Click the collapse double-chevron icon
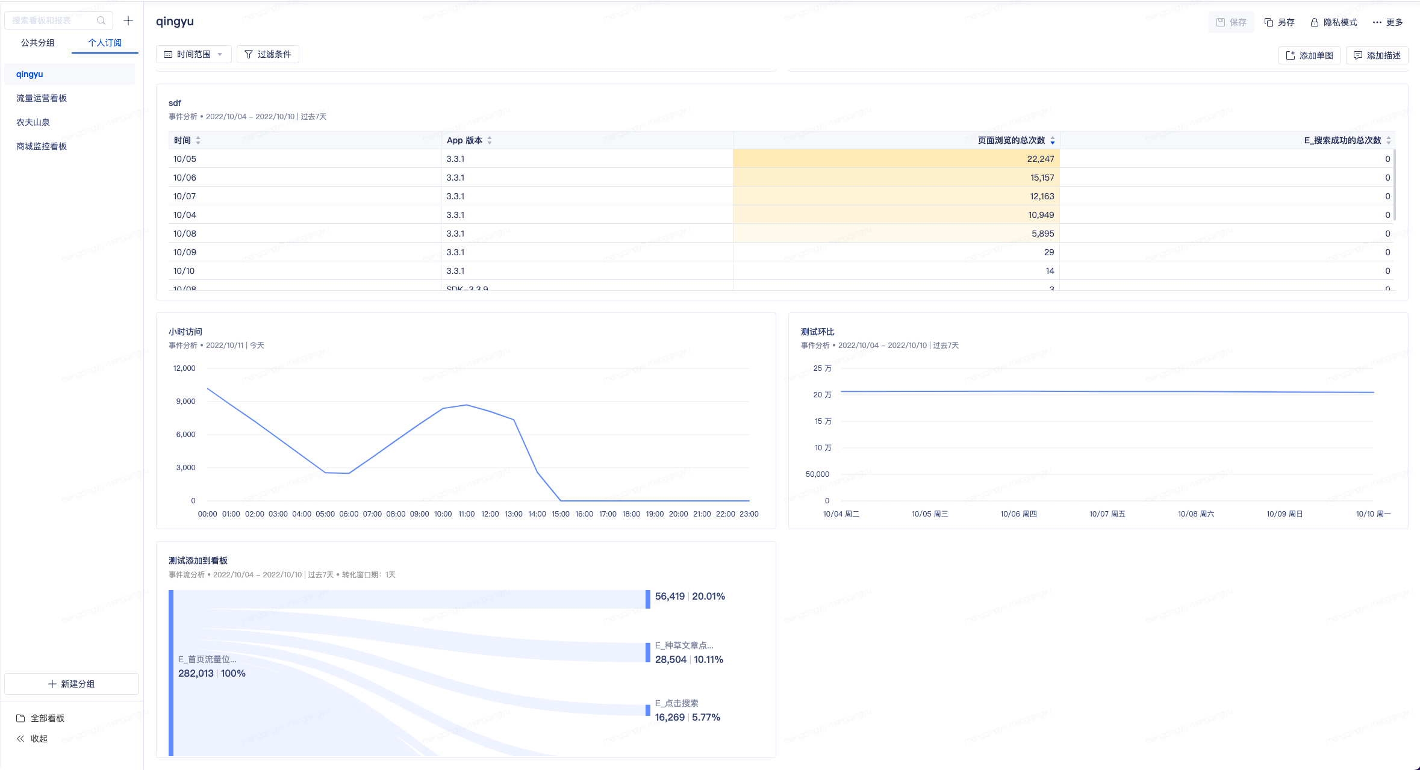Image resolution: width=1420 pixels, height=770 pixels. coord(20,739)
